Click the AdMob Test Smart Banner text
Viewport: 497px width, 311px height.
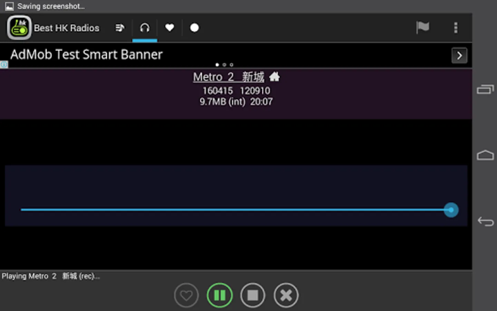tap(86, 55)
